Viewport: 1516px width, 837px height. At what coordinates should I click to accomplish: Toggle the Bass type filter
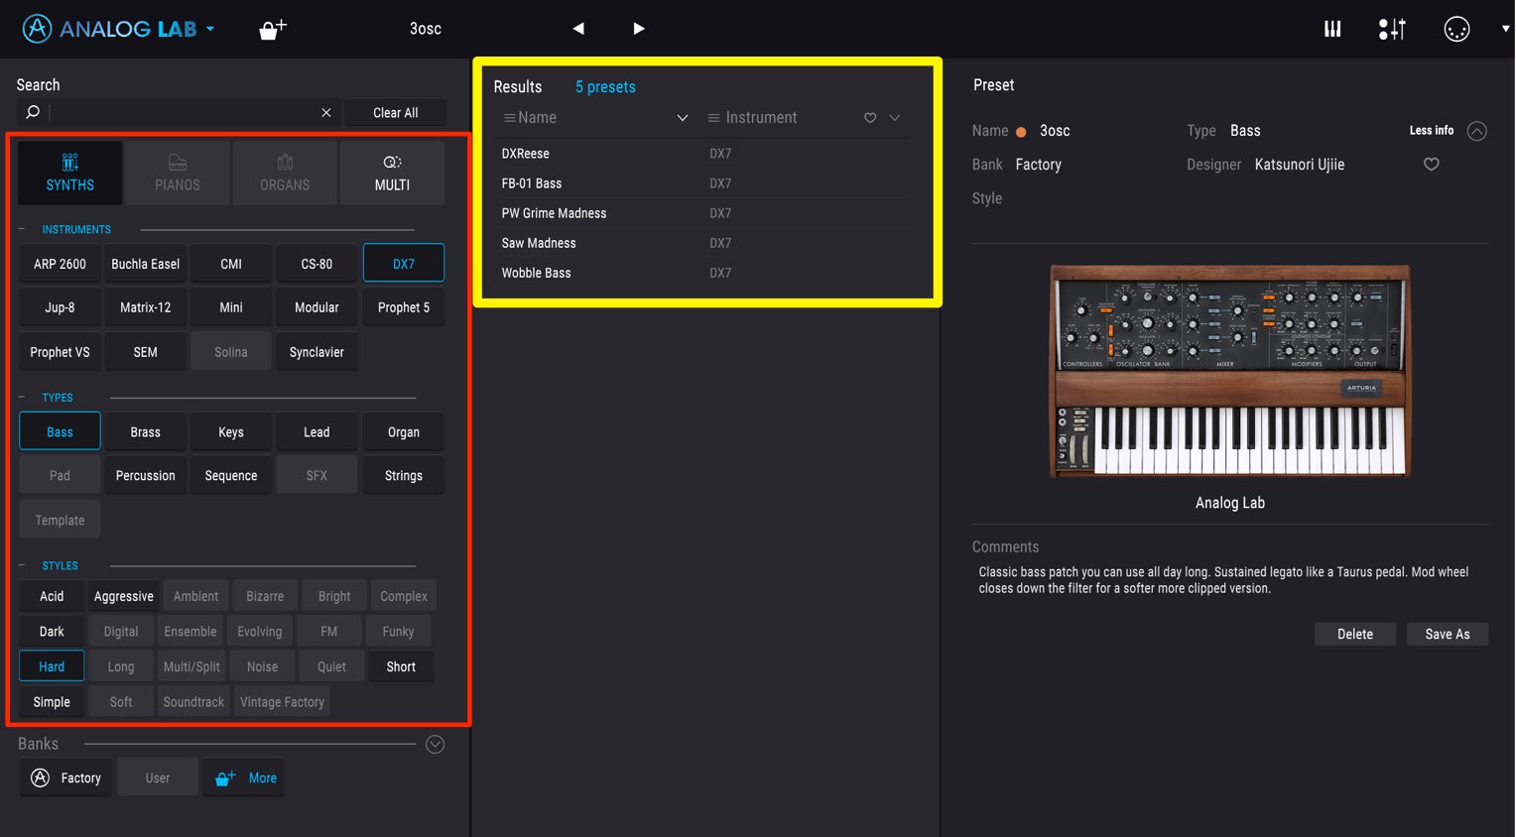click(x=60, y=432)
